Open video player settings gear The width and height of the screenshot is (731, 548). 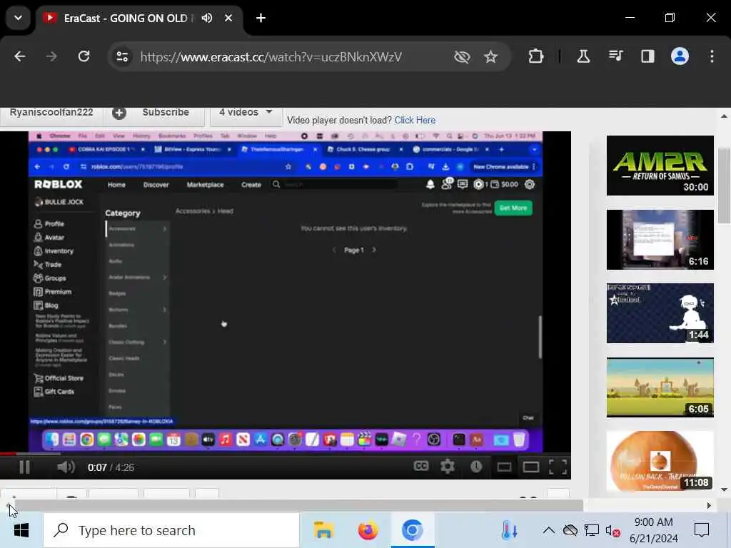pyautogui.click(x=448, y=467)
